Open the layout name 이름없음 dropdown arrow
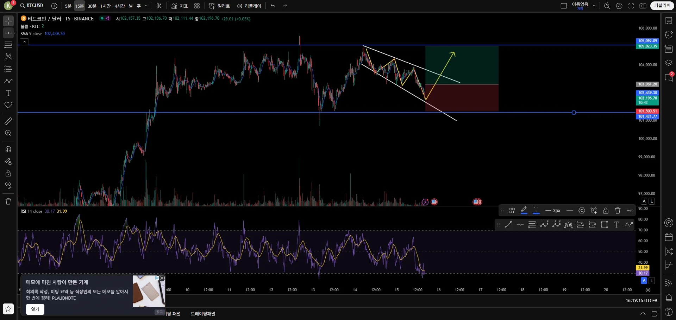676x320 pixels. (594, 6)
